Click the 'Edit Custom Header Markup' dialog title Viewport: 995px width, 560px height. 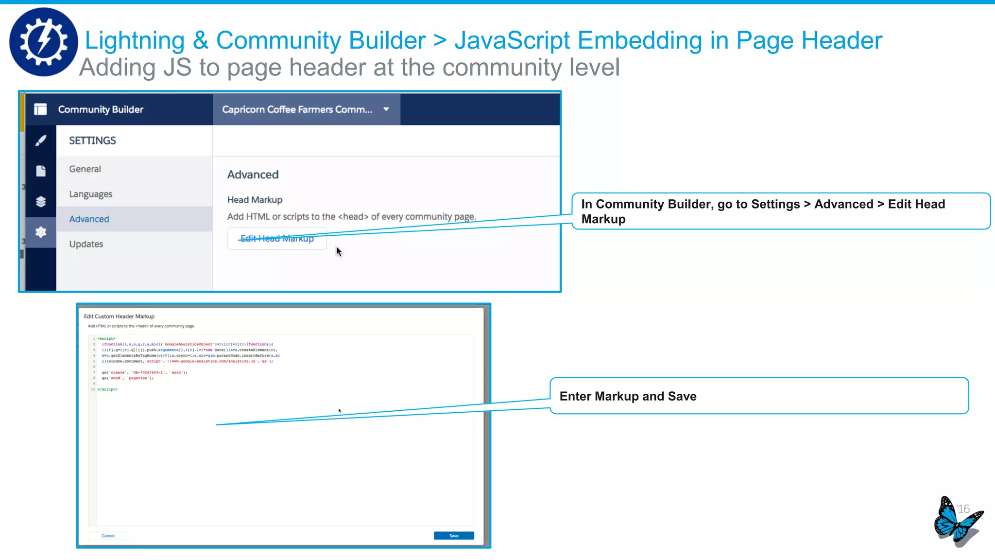(119, 316)
